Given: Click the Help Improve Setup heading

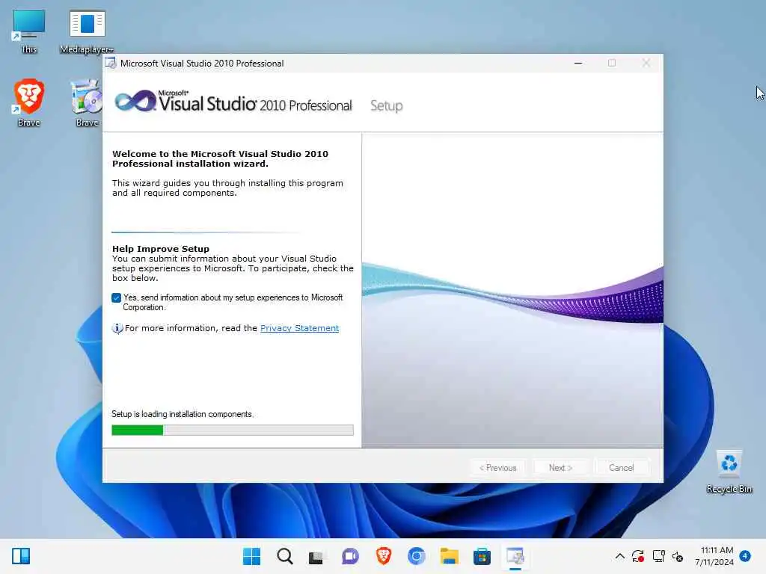Looking at the screenshot, I should tap(161, 249).
